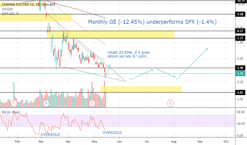The height and width of the screenshot is (145, 247).
Task: Click the 9.58 price level label
Action: tap(240, 14)
